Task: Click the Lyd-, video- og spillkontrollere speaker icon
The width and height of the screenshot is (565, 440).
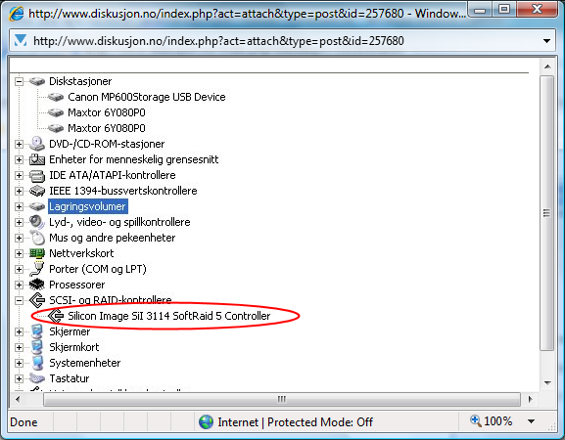Action: tap(37, 222)
